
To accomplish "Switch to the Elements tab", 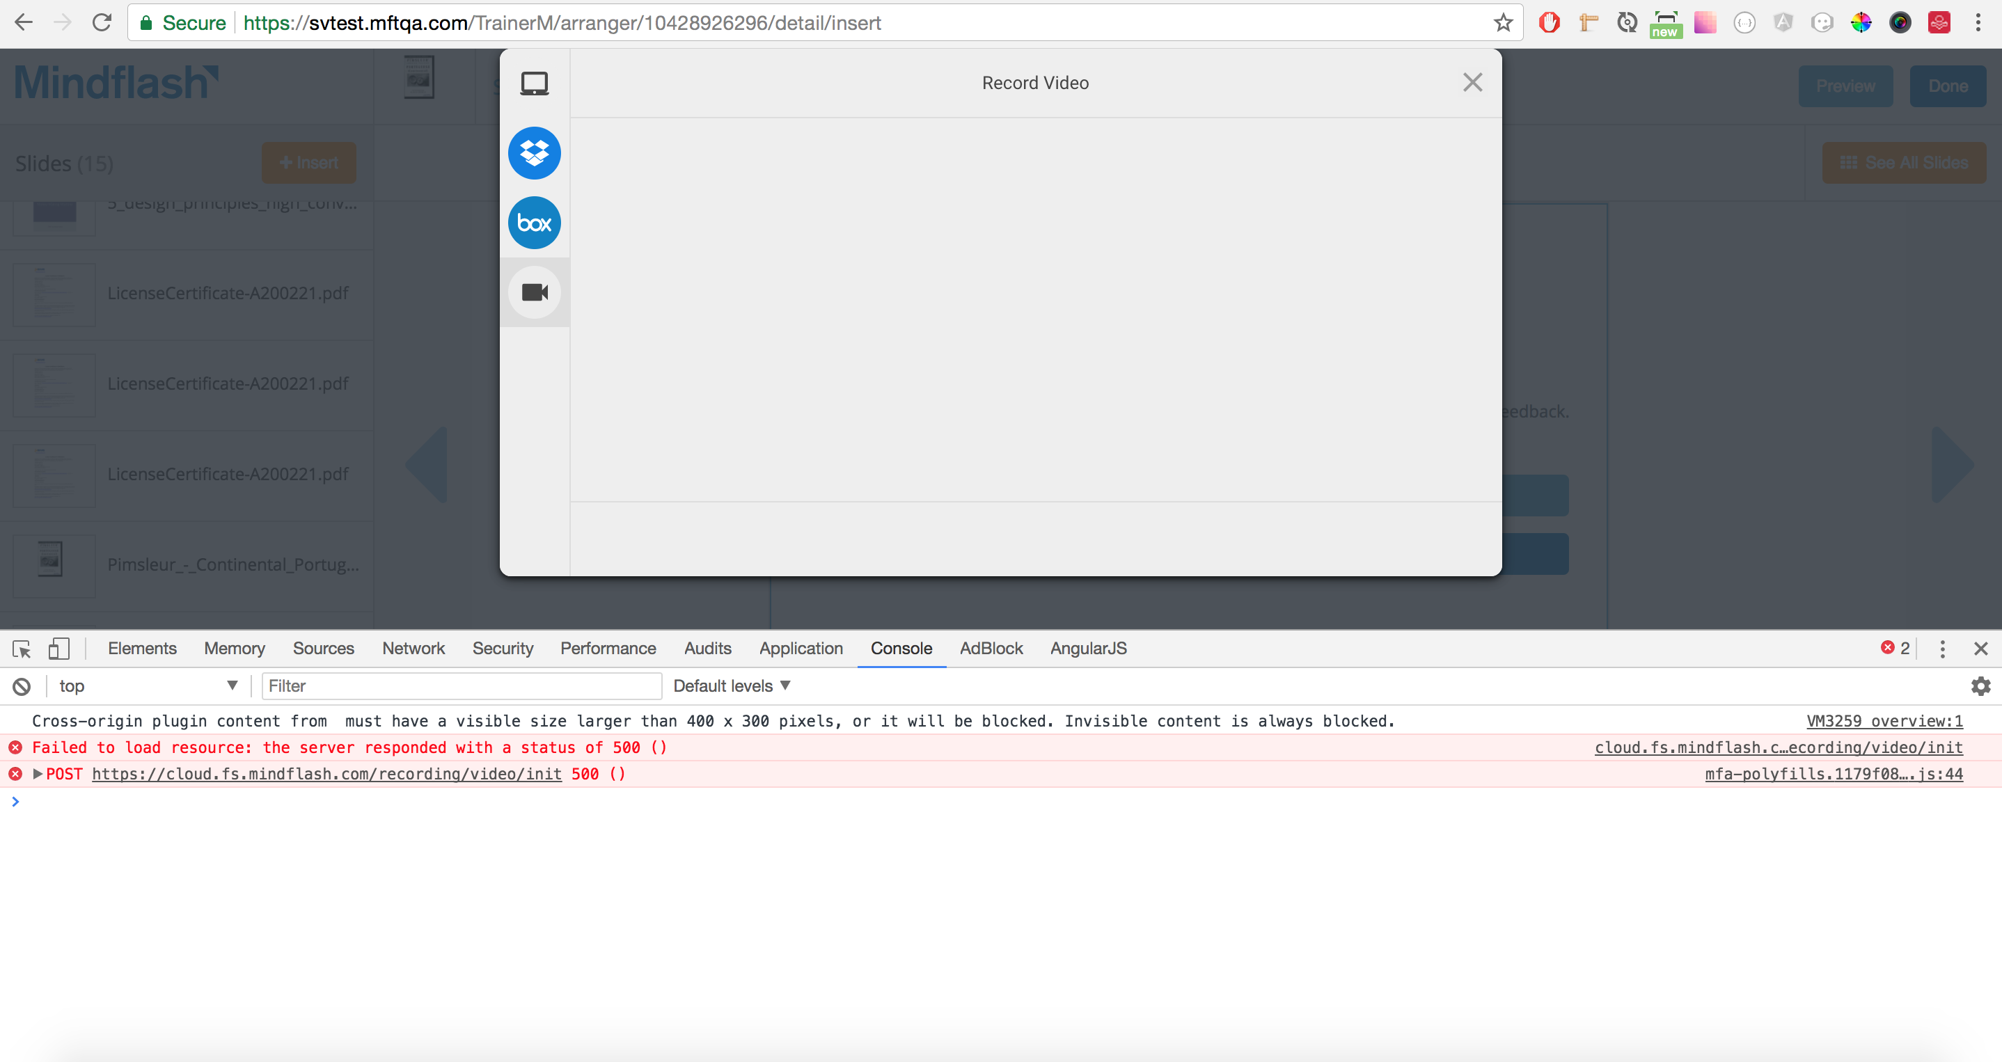I will (141, 649).
